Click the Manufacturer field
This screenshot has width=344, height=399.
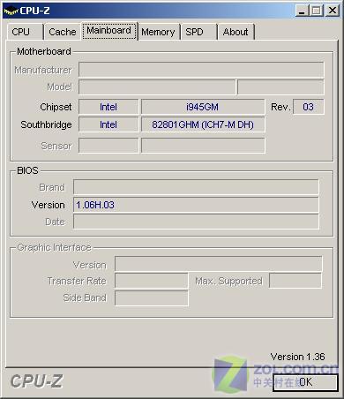[x=201, y=70]
